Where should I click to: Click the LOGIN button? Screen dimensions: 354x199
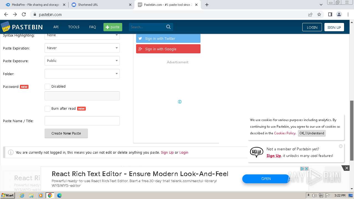pos(312,27)
